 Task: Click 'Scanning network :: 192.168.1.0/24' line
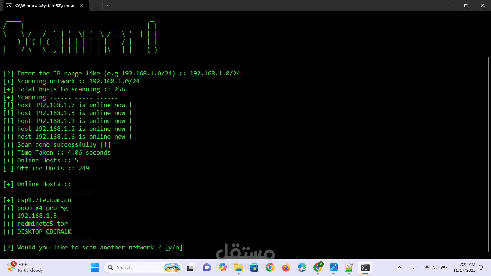[x=71, y=81]
